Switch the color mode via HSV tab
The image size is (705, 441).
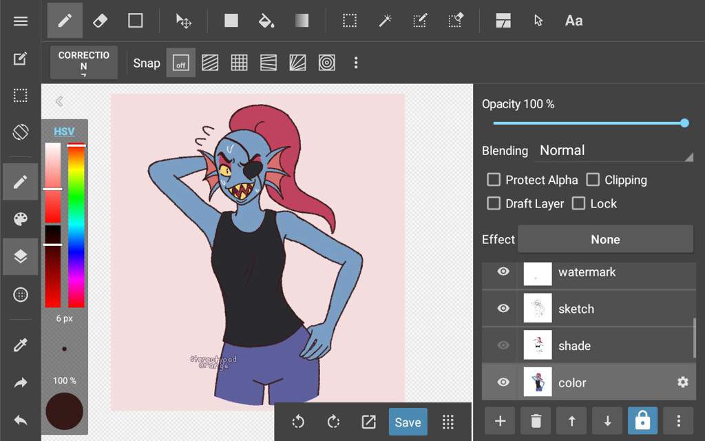click(64, 132)
